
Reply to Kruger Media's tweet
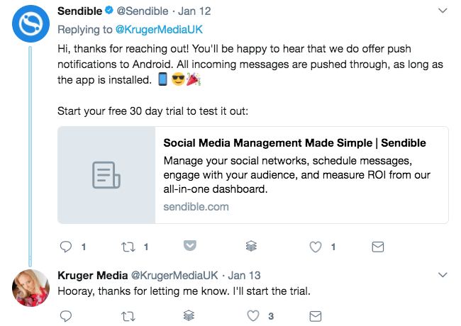coord(67,315)
